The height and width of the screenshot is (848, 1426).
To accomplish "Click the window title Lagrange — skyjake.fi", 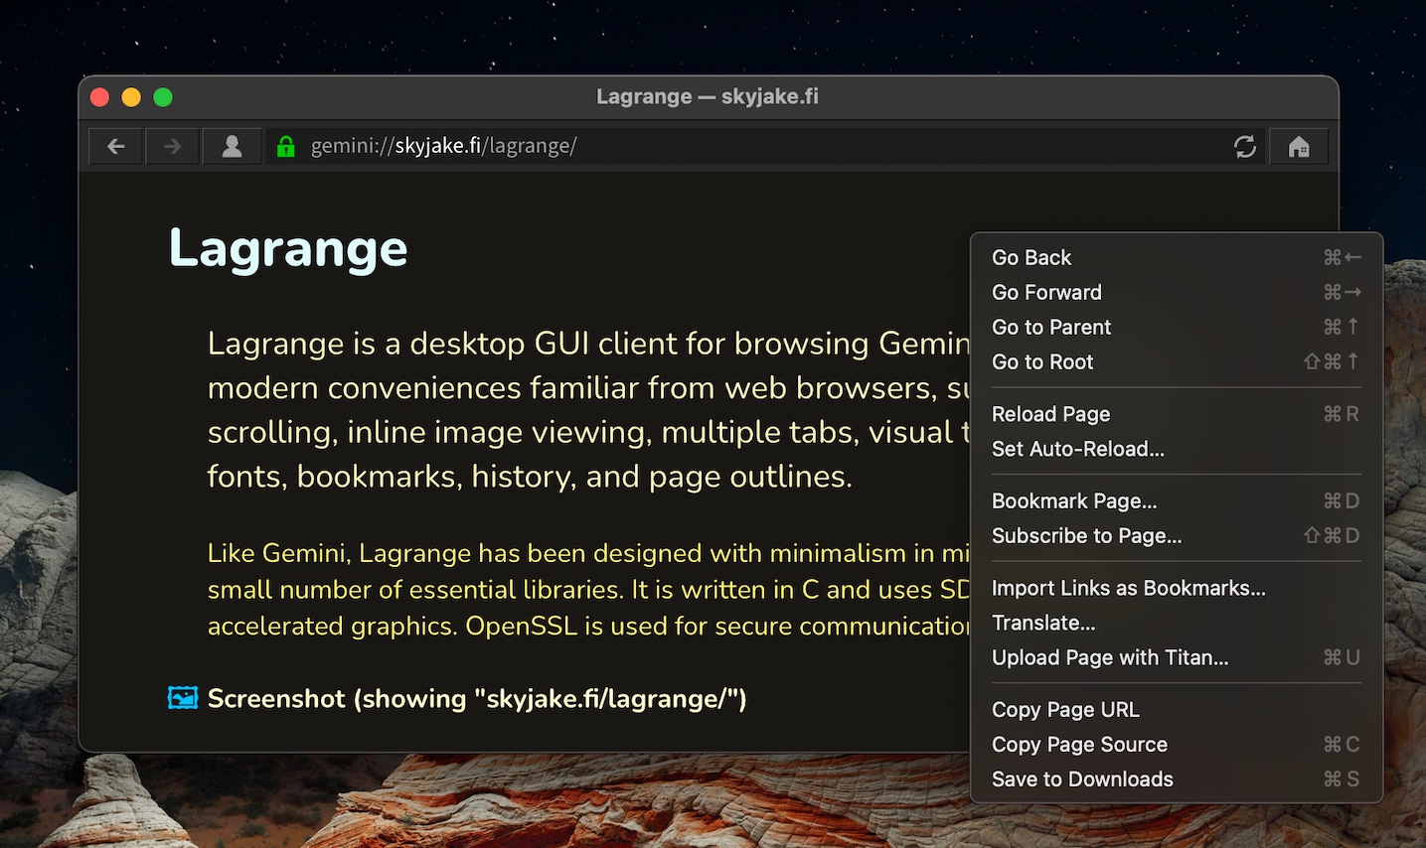I will coord(708,96).
